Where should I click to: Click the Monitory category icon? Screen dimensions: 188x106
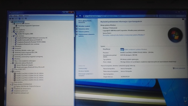point(13,59)
